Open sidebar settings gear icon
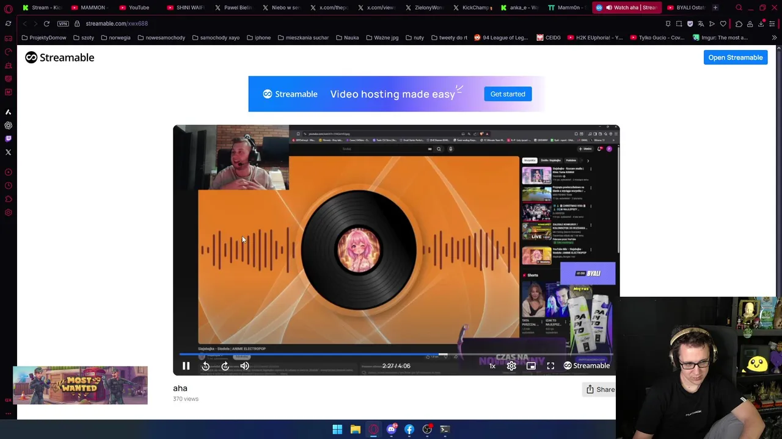 coord(8,212)
